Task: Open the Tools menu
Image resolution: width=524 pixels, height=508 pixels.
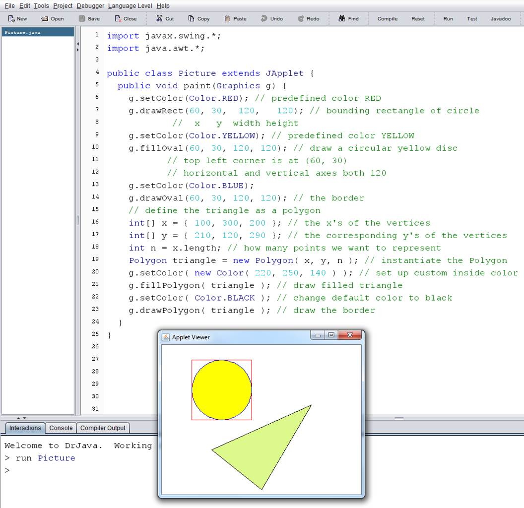Action: point(42,5)
